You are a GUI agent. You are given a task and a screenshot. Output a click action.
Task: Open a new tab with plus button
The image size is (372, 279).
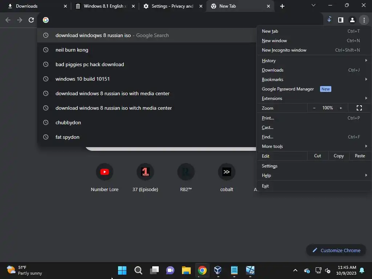[x=282, y=6]
